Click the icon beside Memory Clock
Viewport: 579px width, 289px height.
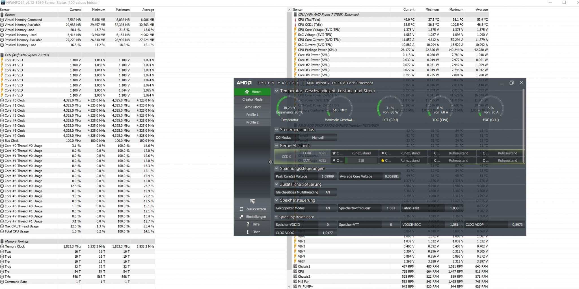pos(2,247)
